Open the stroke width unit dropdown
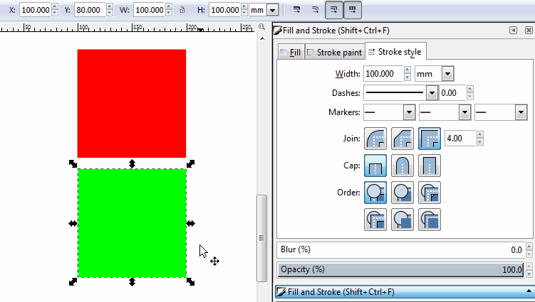Viewport: 535px width, 302px height. click(x=448, y=74)
